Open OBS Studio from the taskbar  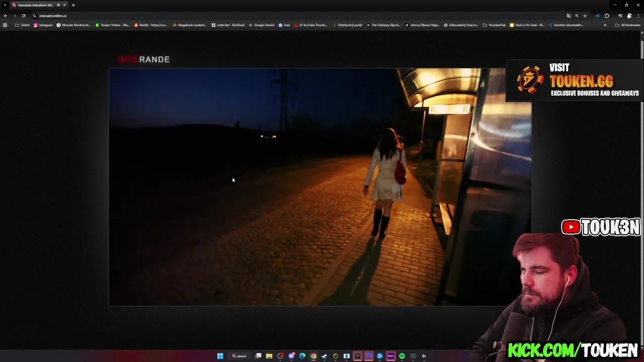[280, 356]
